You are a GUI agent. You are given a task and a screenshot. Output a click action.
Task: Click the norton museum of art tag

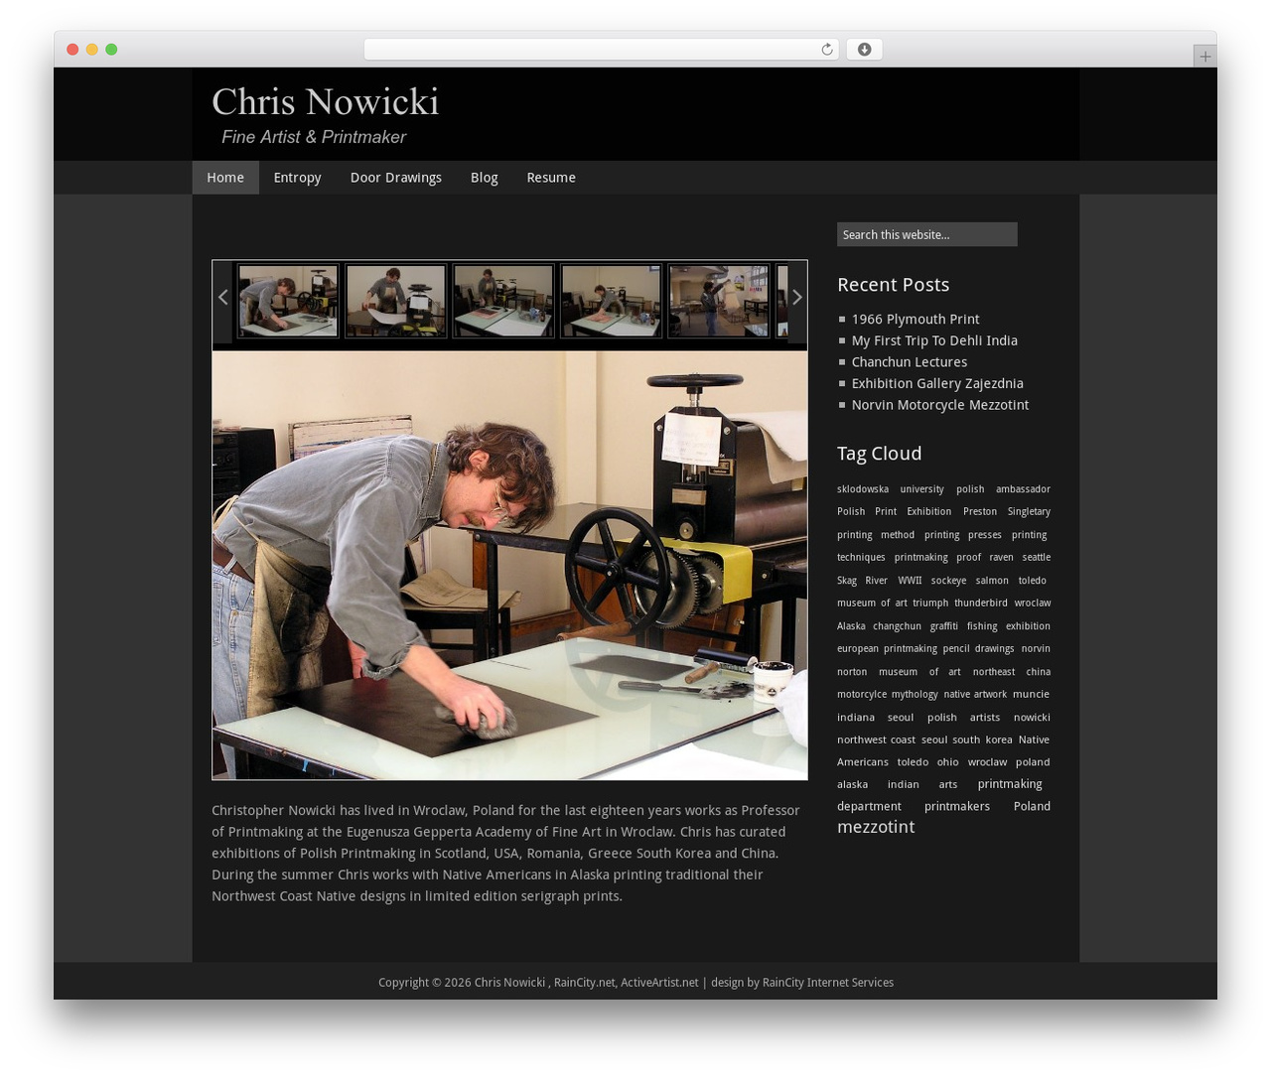899,672
